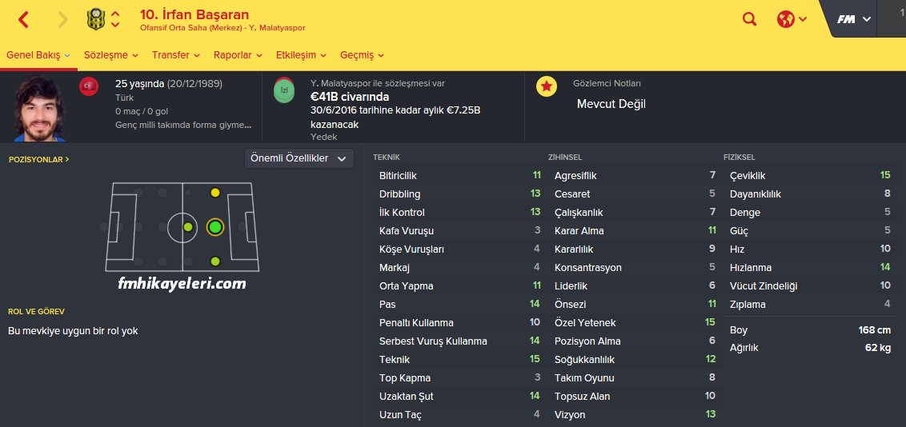Open the POZİSYONLAR link
The width and height of the screenshot is (906, 427).
pyautogui.click(x=38, y=159)
